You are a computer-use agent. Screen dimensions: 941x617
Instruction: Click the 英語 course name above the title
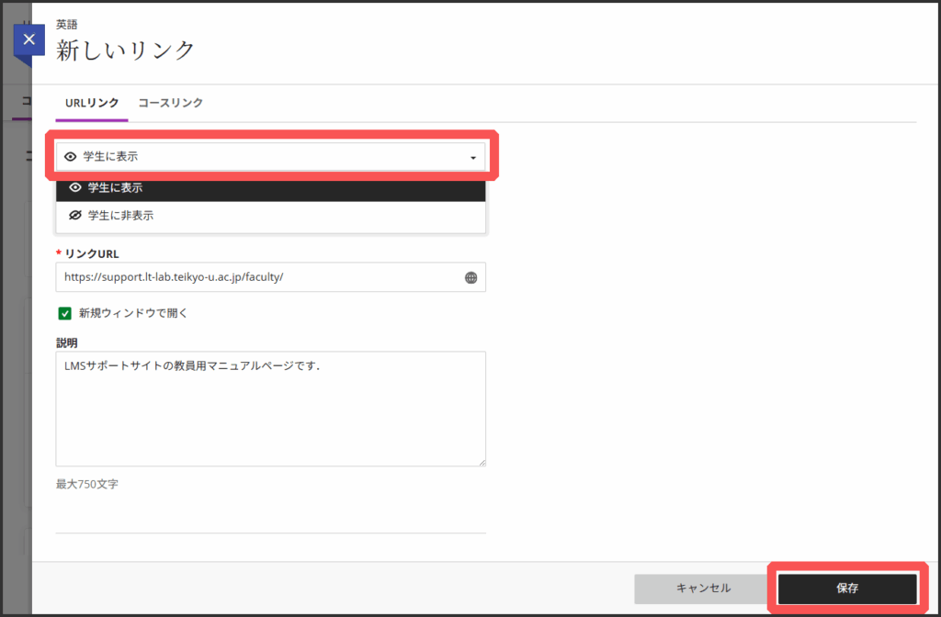point(67,26)
